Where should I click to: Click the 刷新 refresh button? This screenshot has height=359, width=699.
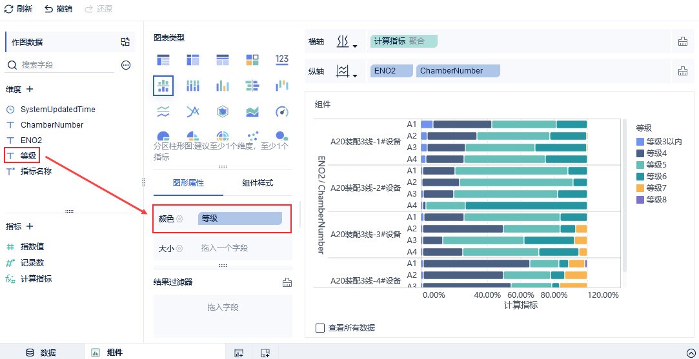point(18,9)
